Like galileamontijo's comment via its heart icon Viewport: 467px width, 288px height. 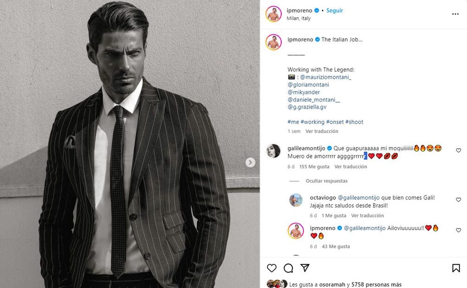pyautogui.click(x=459, y=151)
